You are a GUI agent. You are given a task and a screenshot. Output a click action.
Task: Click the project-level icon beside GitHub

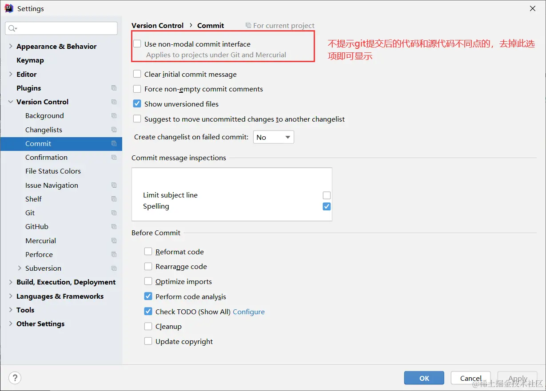[x=114, y=226]
